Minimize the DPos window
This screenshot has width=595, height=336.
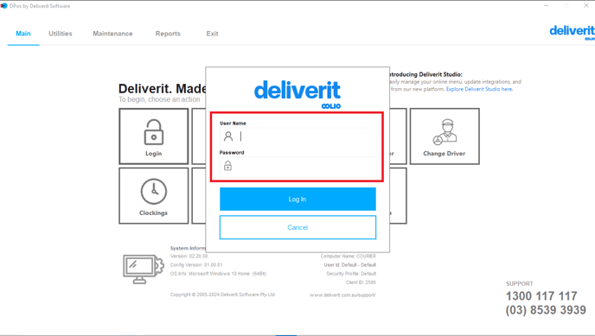(x=547, y=6)
